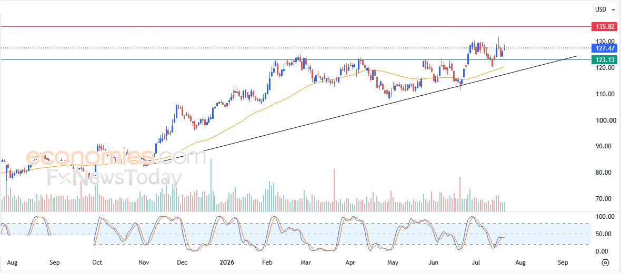Click the economies.com watermark logo

pos(116,157)
